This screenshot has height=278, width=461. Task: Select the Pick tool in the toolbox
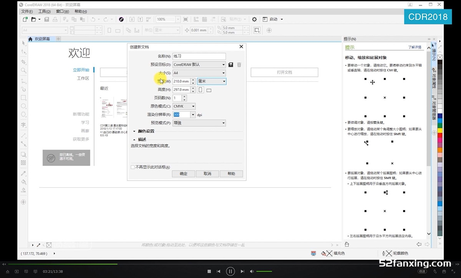[23, 43]
